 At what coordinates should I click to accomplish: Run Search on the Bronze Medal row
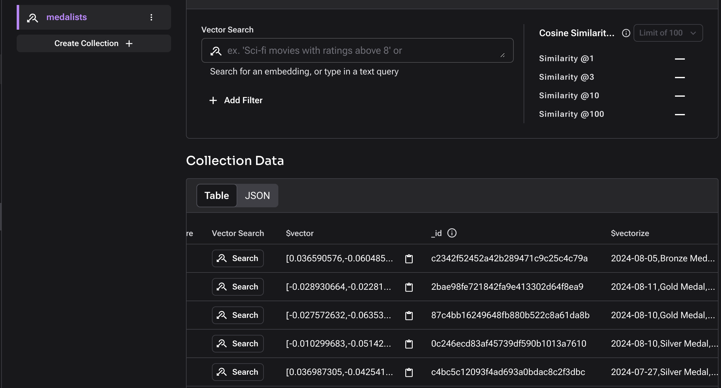coord(237,258)
